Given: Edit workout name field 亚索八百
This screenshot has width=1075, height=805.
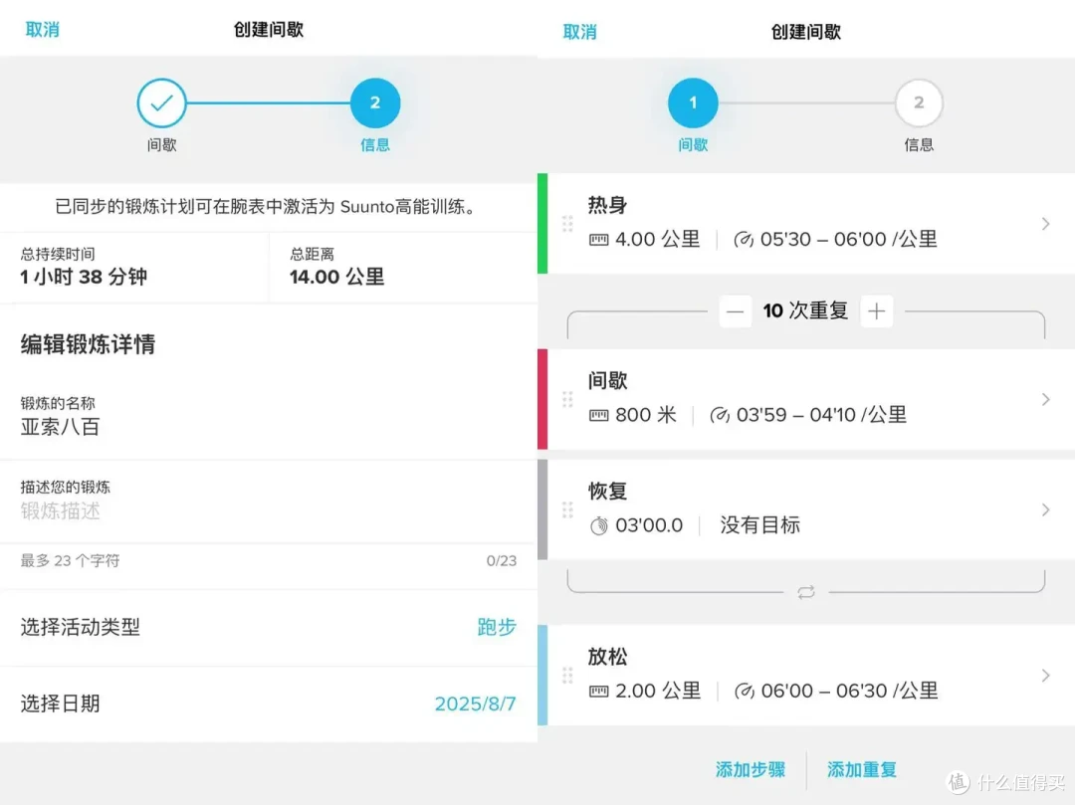Looking at the screenshot, I should pyautogui.click(x=268, y=417).
